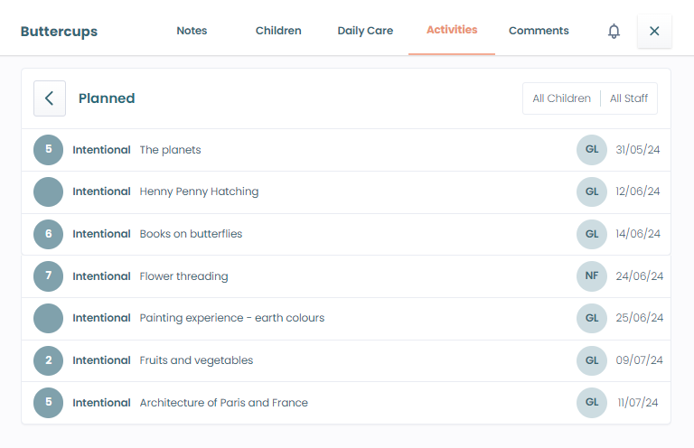The height and width of the screenshot is (448, 694).
Task: Go back using the left chevron
Action: (x=50, y=98)
